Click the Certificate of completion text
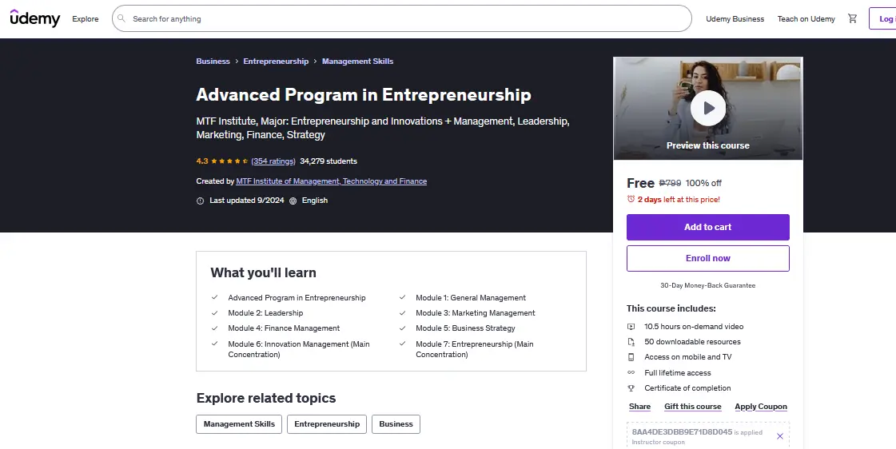Image resolution: width=896 pixels, height=449 pixels. tap(687, 387)
